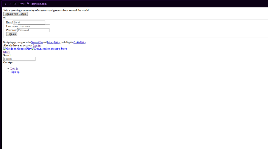Click the Search label above the search box
Screen dimensions: 268x149
(x=7, y=55)
